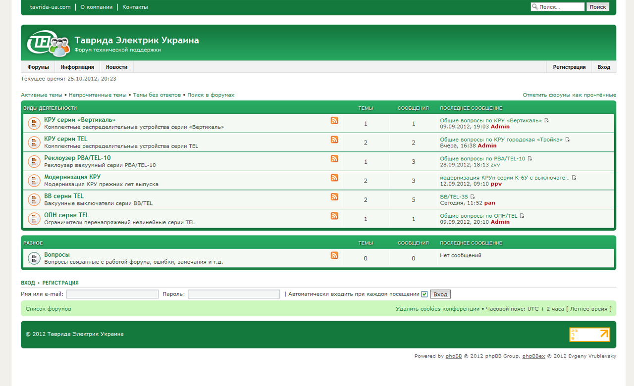Open RSS feed for Реклоузер РВА/TEL-10
The image size is (634, 386).
(x=334, y=158)
